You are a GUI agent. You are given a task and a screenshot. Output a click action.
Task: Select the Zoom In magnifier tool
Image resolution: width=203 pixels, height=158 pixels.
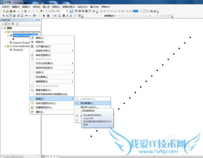[3, 16]
